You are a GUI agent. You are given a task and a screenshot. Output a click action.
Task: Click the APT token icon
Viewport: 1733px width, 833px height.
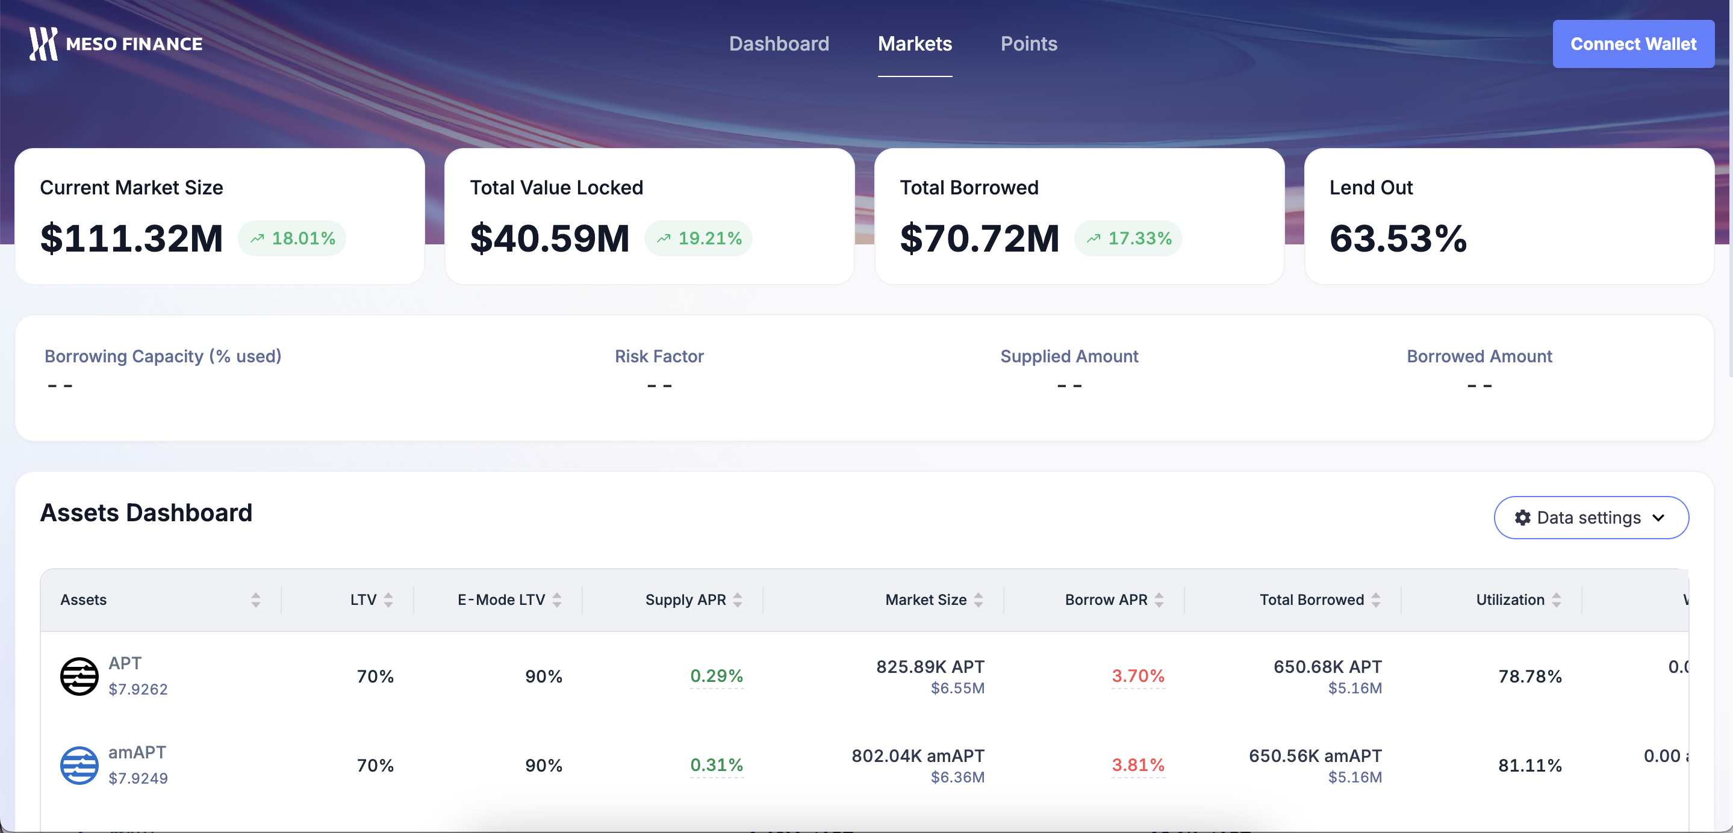click(x=79, y=676)
